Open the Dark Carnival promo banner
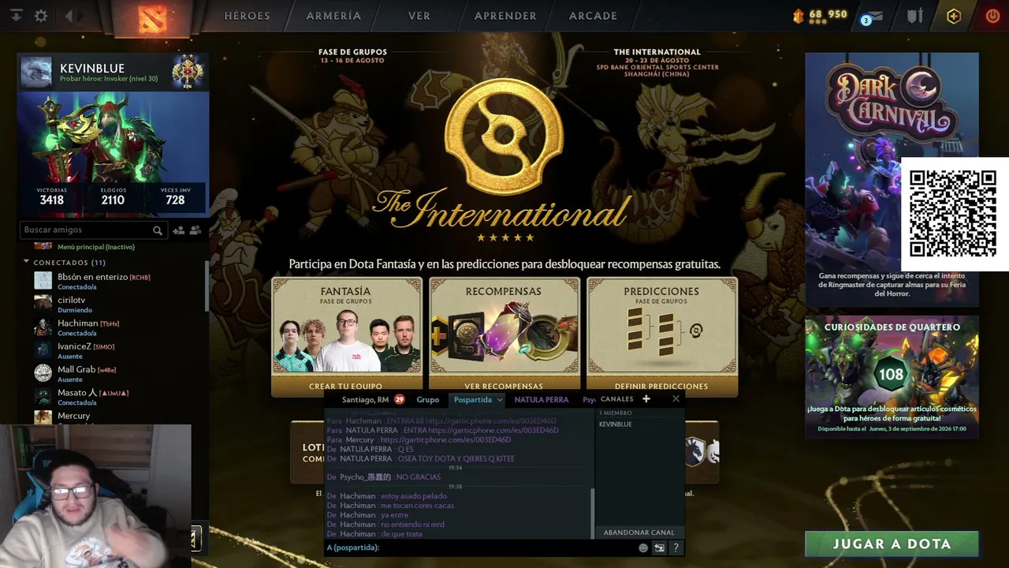 click(x=892, y=179)
